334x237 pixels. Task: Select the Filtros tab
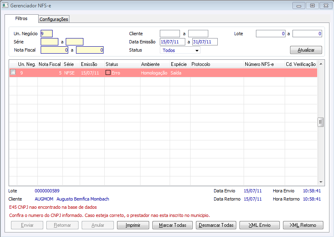coord(21,18)
